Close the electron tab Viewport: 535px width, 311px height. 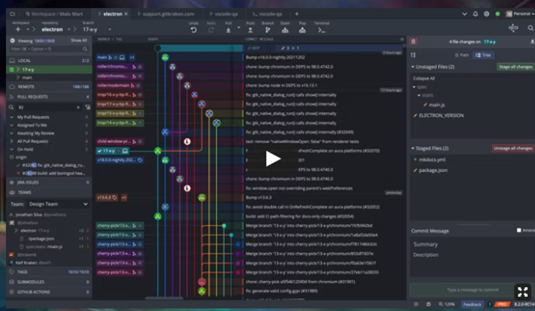[126, 14]
